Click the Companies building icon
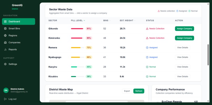 [x=5, y=42]
